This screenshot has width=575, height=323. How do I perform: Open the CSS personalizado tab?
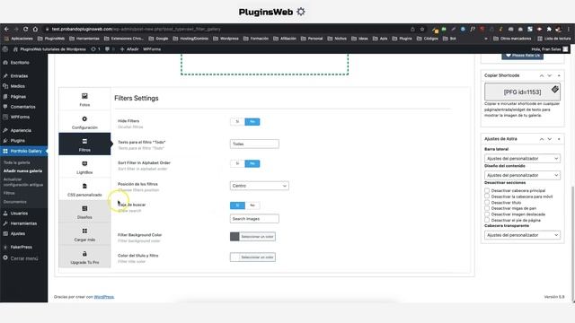coord(84,189)
